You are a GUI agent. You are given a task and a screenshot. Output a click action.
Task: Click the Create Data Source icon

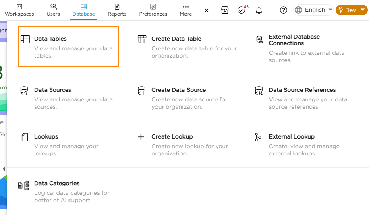pos(141,90)
